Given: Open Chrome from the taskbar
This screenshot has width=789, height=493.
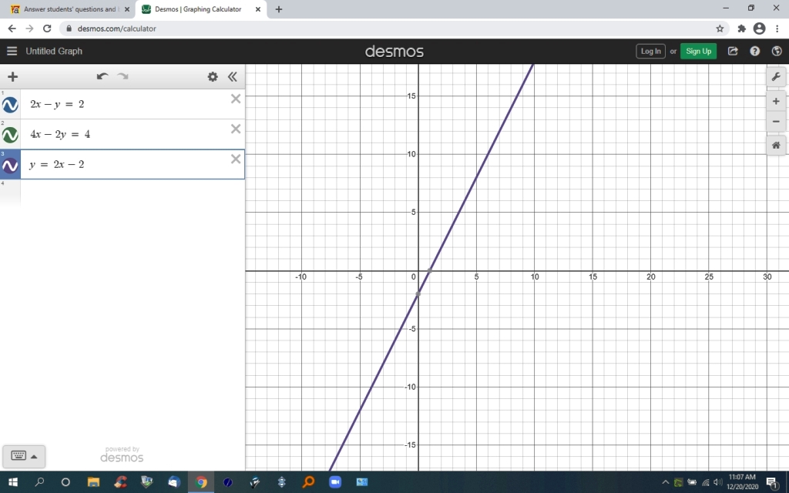Looking at the screenshot, I should coord(201,482).
